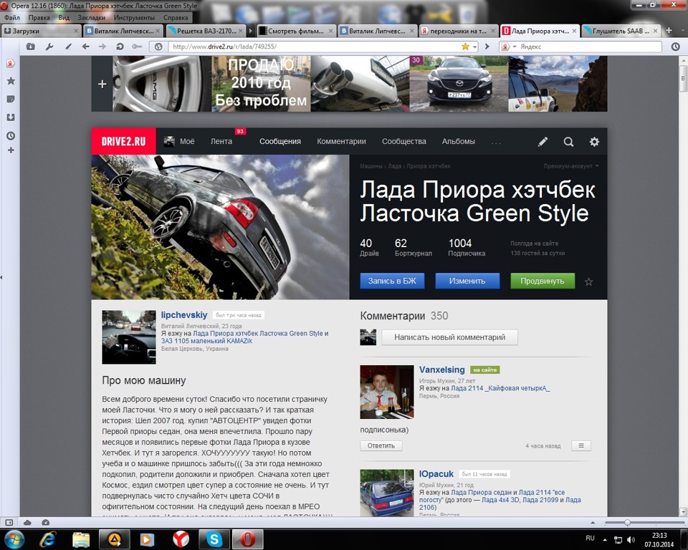Viewport: 688px width, 550px height.
Task: Expand the three-dots more menu in the site header
Action: coord(496,143)
